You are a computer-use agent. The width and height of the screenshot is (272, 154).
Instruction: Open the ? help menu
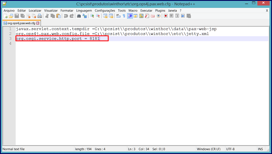click(x=180, y=11)
